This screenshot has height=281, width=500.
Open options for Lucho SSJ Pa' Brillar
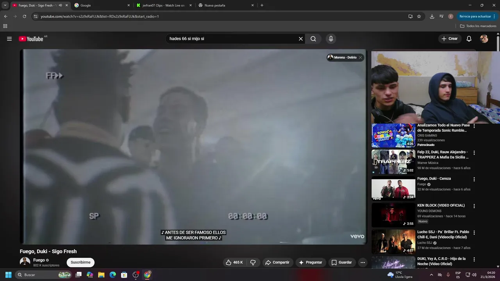(474, 232)
